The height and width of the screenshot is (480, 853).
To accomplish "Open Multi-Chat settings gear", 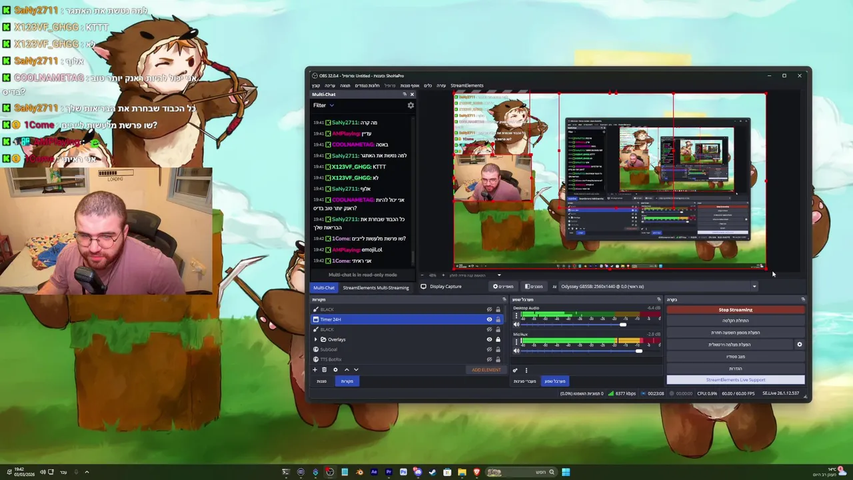I will point(411,105).
